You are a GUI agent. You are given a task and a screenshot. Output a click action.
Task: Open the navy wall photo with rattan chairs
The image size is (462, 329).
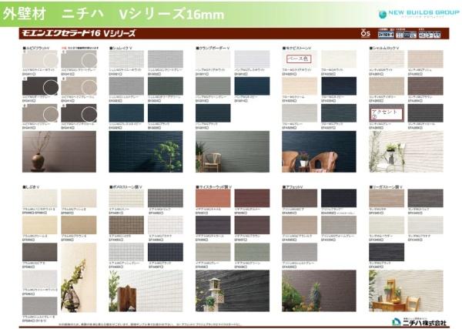coord(319,152)
